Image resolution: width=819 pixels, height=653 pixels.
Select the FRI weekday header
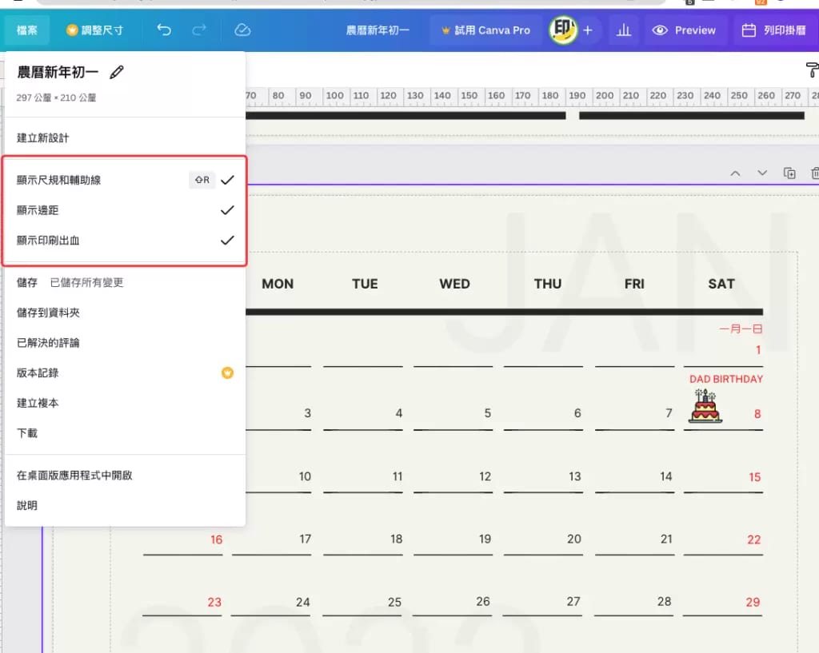634,284
